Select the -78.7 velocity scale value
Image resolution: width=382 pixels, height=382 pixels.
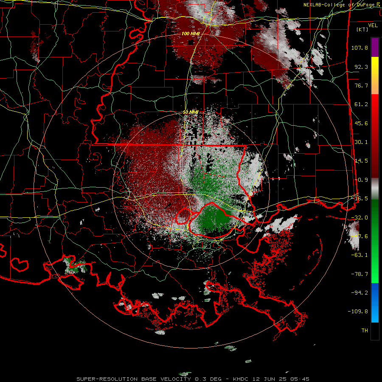[x=360, y=274]
